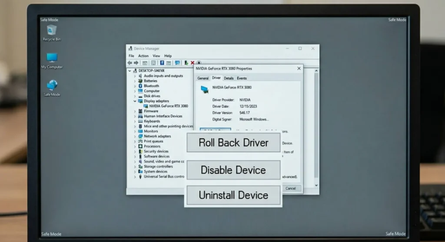Click the Back arrow in Device Manager toolbar

[x=130, y=63]
